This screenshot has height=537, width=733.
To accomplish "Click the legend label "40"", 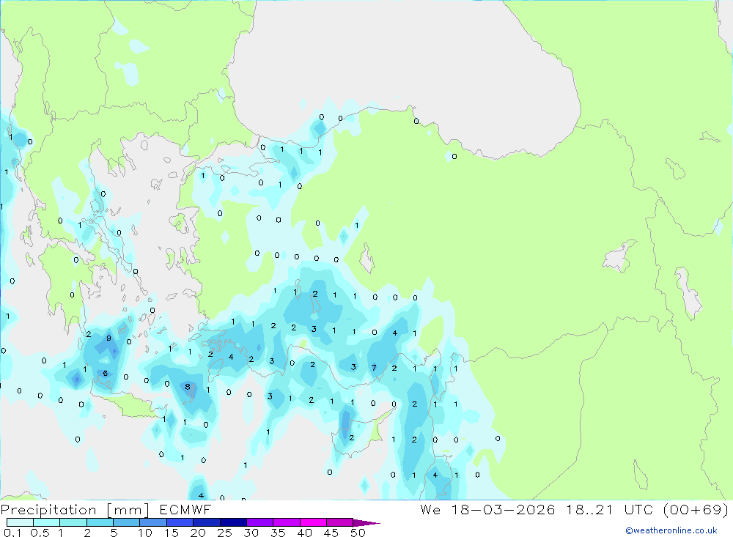I will point(304,533).
